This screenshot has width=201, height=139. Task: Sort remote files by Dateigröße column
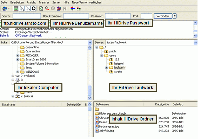coord(158,104)
